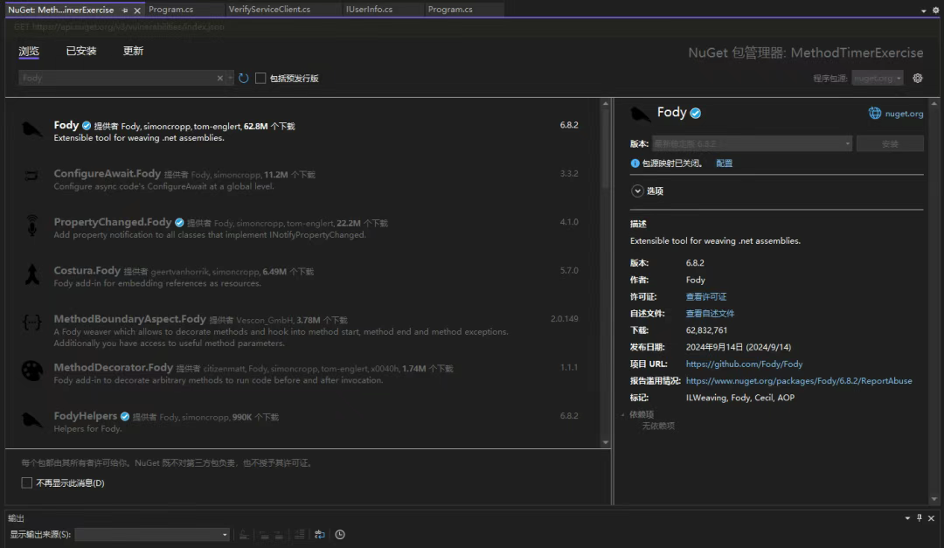Enable the 包括预发行版 checkbox
944x548 pixels.
coord(260,79)
